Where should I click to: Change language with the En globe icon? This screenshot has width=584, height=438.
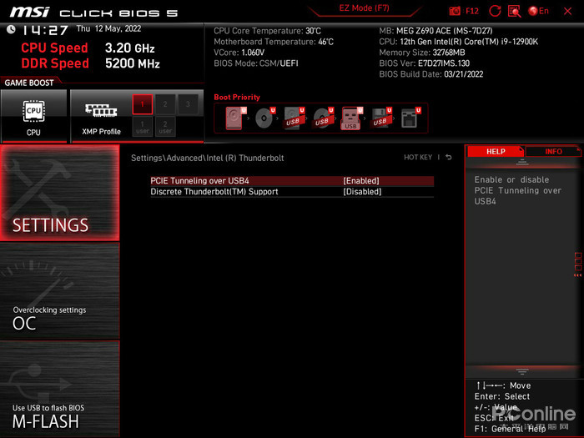(x=539, y=11)
